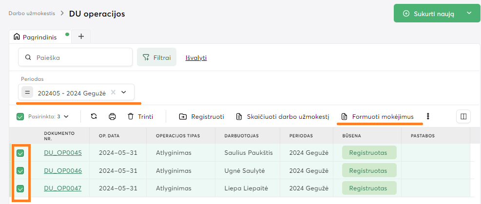Uncheck the DU_OP0046 row checkbox
Viewport: 481px width, 204px height.
click(x=20, y=170)
